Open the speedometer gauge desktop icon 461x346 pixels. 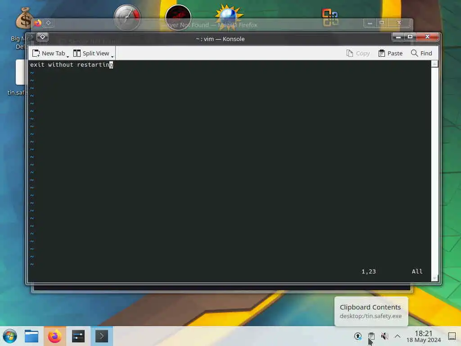[x=127, y=17]
